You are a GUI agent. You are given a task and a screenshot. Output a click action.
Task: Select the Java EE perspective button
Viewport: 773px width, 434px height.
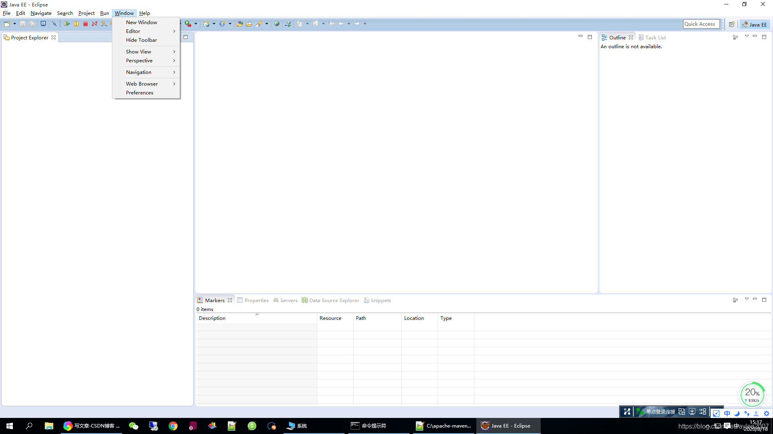[754, 25]
